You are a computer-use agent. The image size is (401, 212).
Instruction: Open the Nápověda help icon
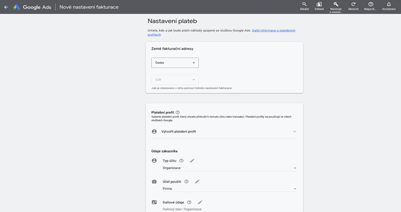(x=371, y=4)
